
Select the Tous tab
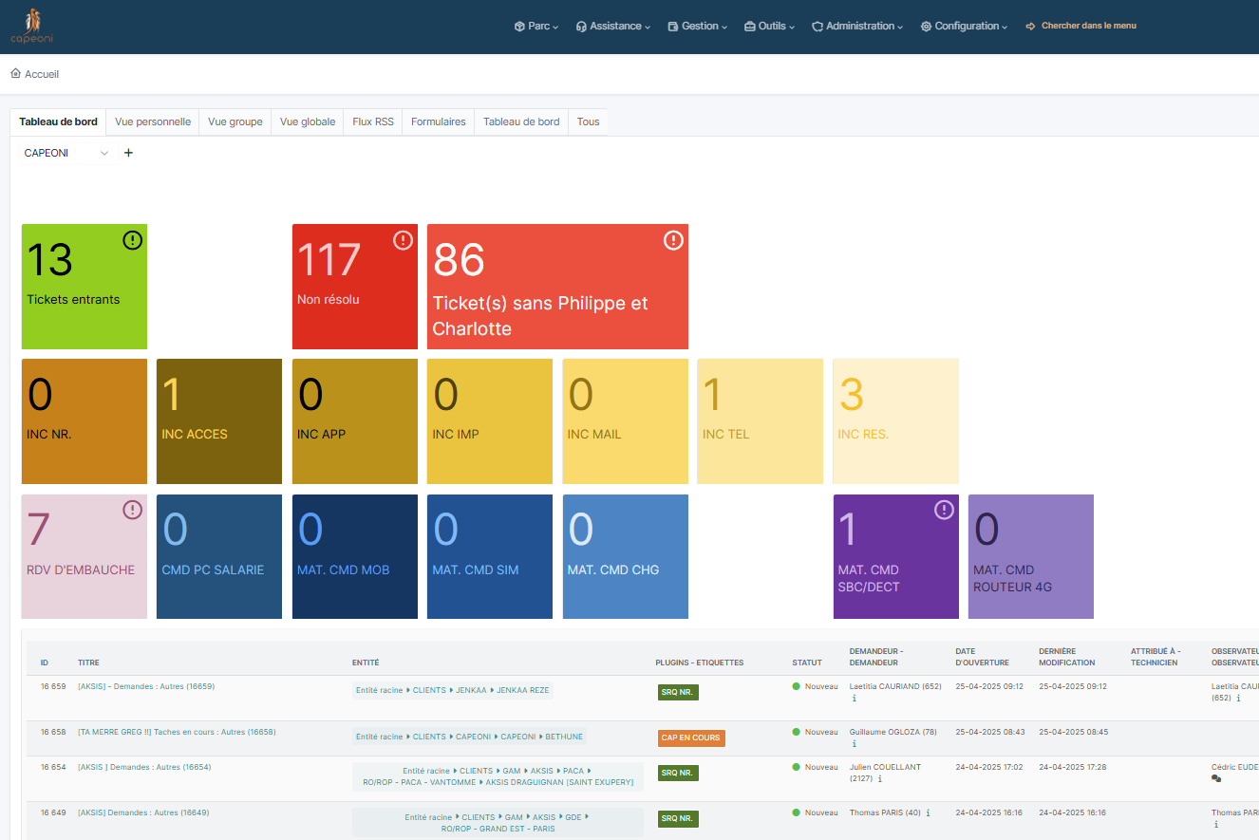point(589,122)
